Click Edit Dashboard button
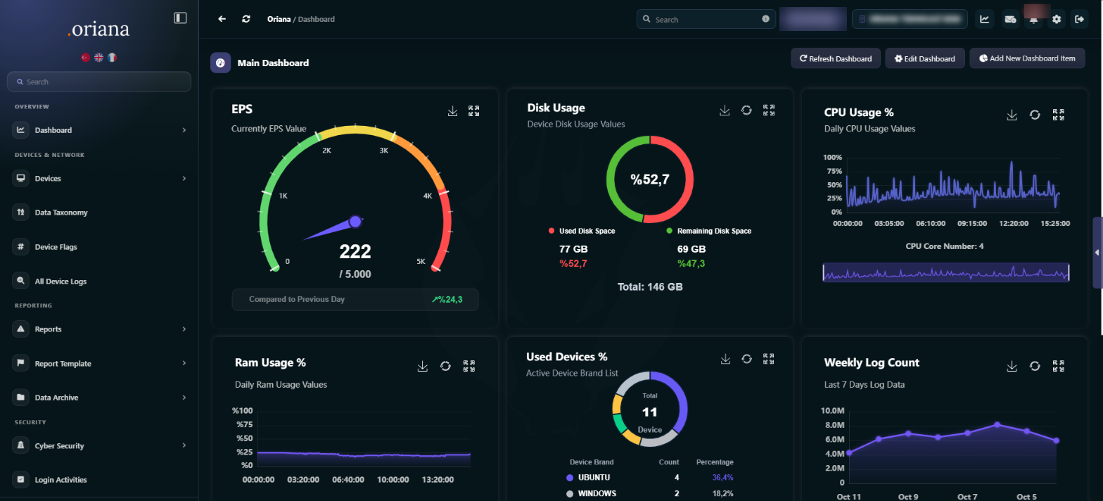This screenshot has width=1103, height=501. (924, 58)
